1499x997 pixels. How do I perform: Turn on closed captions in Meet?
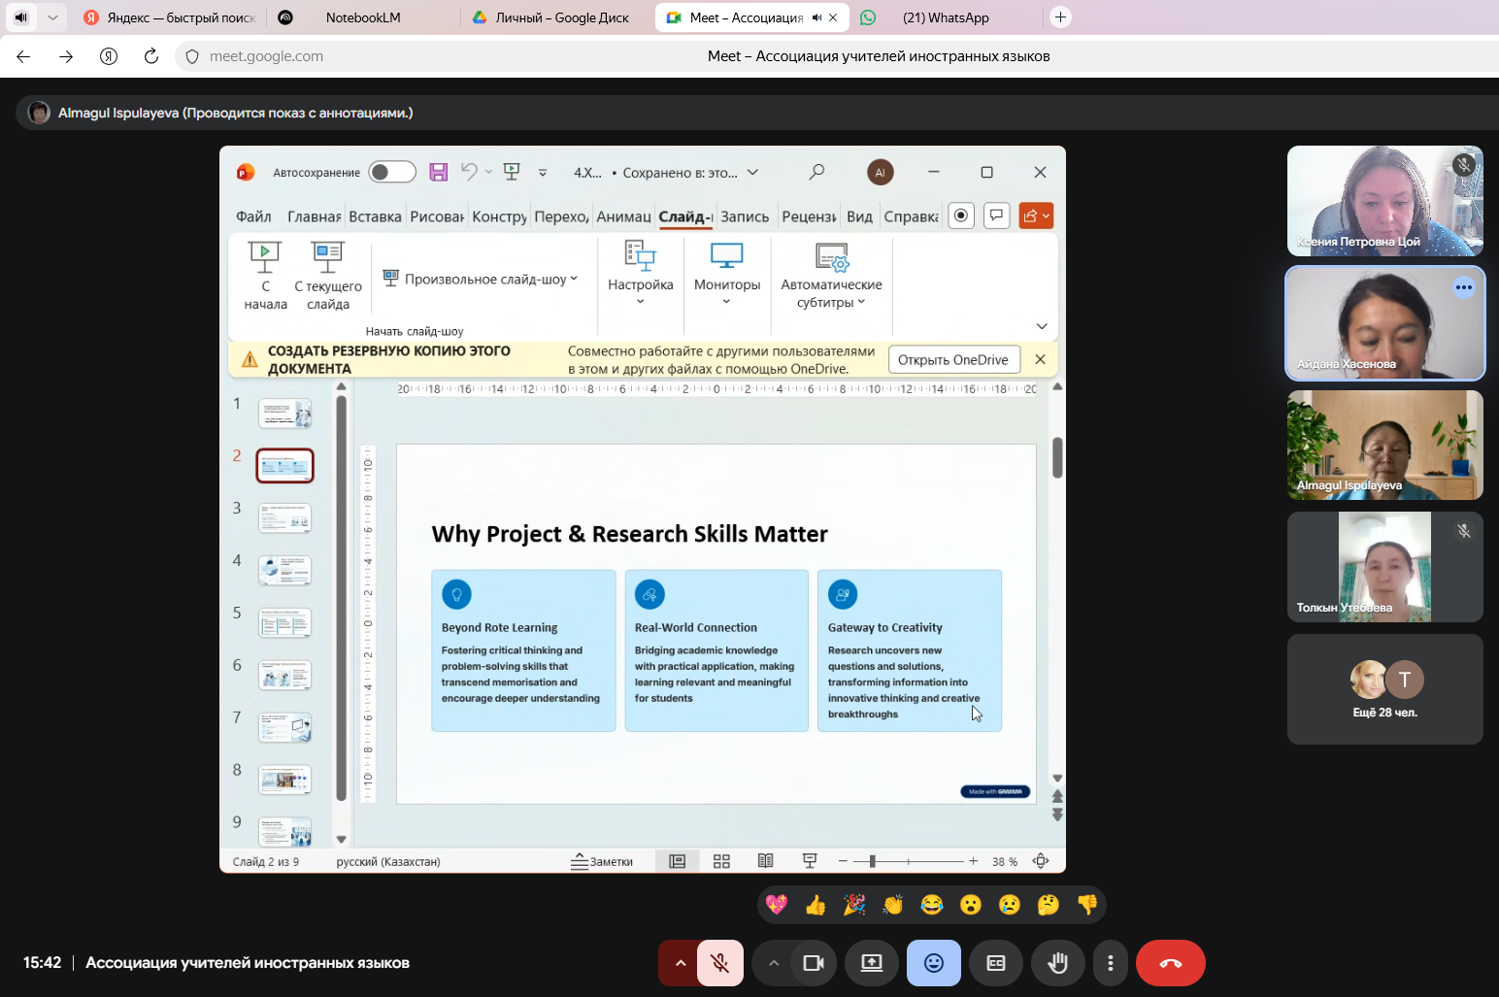coord(995,963)
